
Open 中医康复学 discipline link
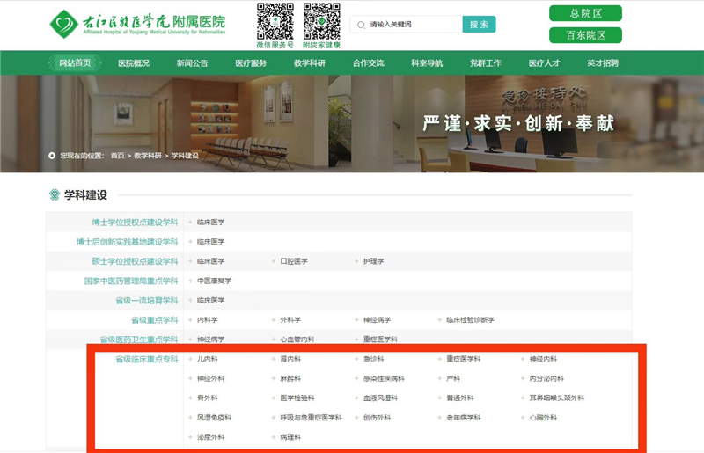point(214,281)
